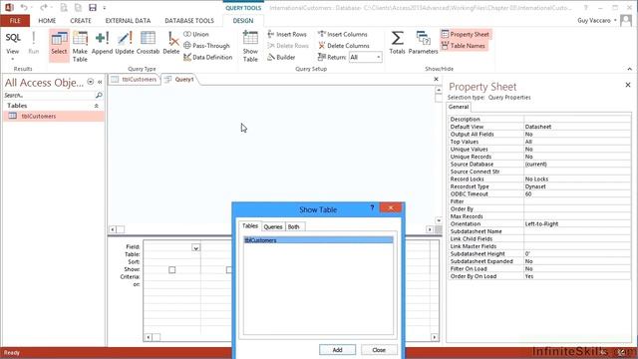Collapse navigation pane with shutter bar
The width and height of the screenshot is (638, 359).
click(100, 82)
